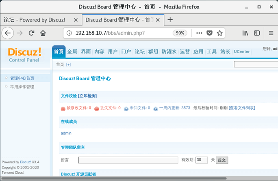Open the 门户 navigation menu

(126, 51)
